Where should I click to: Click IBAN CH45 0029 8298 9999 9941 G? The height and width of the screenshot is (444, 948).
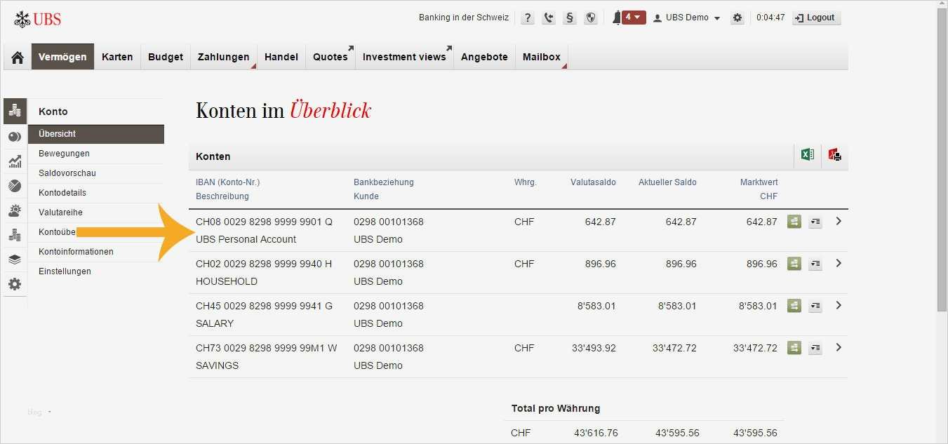[x=264, y=306]
